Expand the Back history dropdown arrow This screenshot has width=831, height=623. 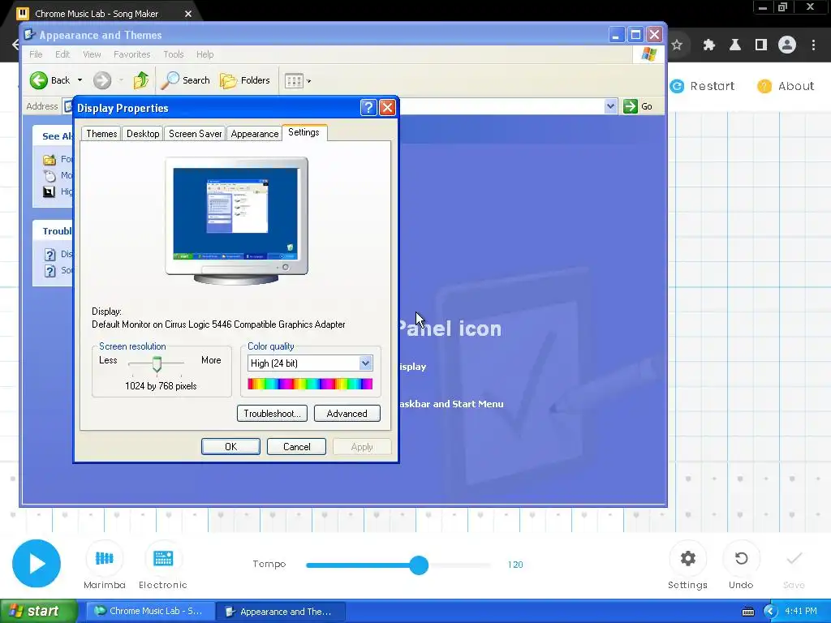tap(80, 80)
